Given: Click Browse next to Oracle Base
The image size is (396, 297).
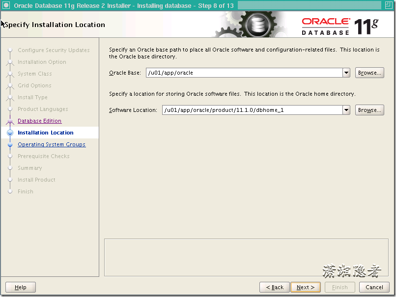Looking at the screenshot, I should coord(369,72).
